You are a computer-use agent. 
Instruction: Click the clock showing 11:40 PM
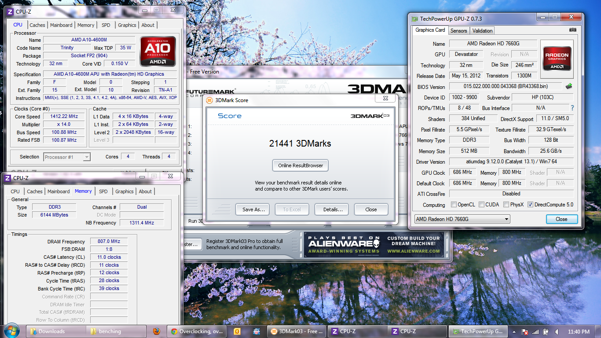[579, 332]
